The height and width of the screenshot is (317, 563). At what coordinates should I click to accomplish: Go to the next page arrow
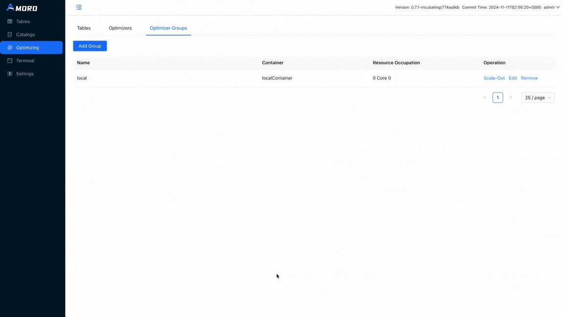point(511,97)
